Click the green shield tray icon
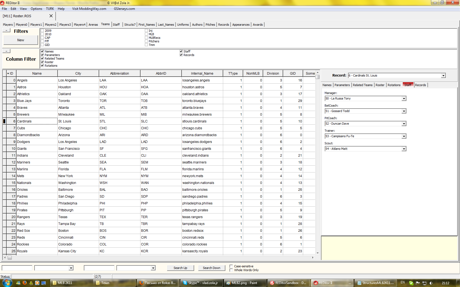 tap(411, 283)
